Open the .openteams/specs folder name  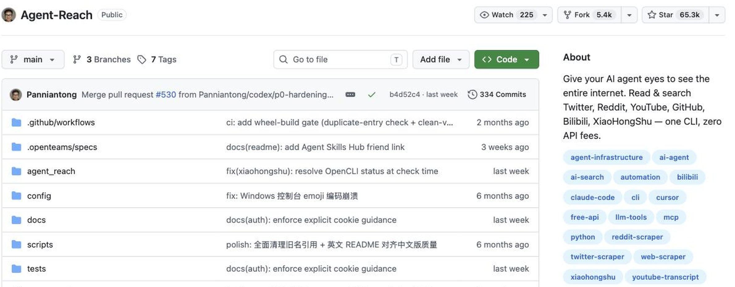pos(62,147)
